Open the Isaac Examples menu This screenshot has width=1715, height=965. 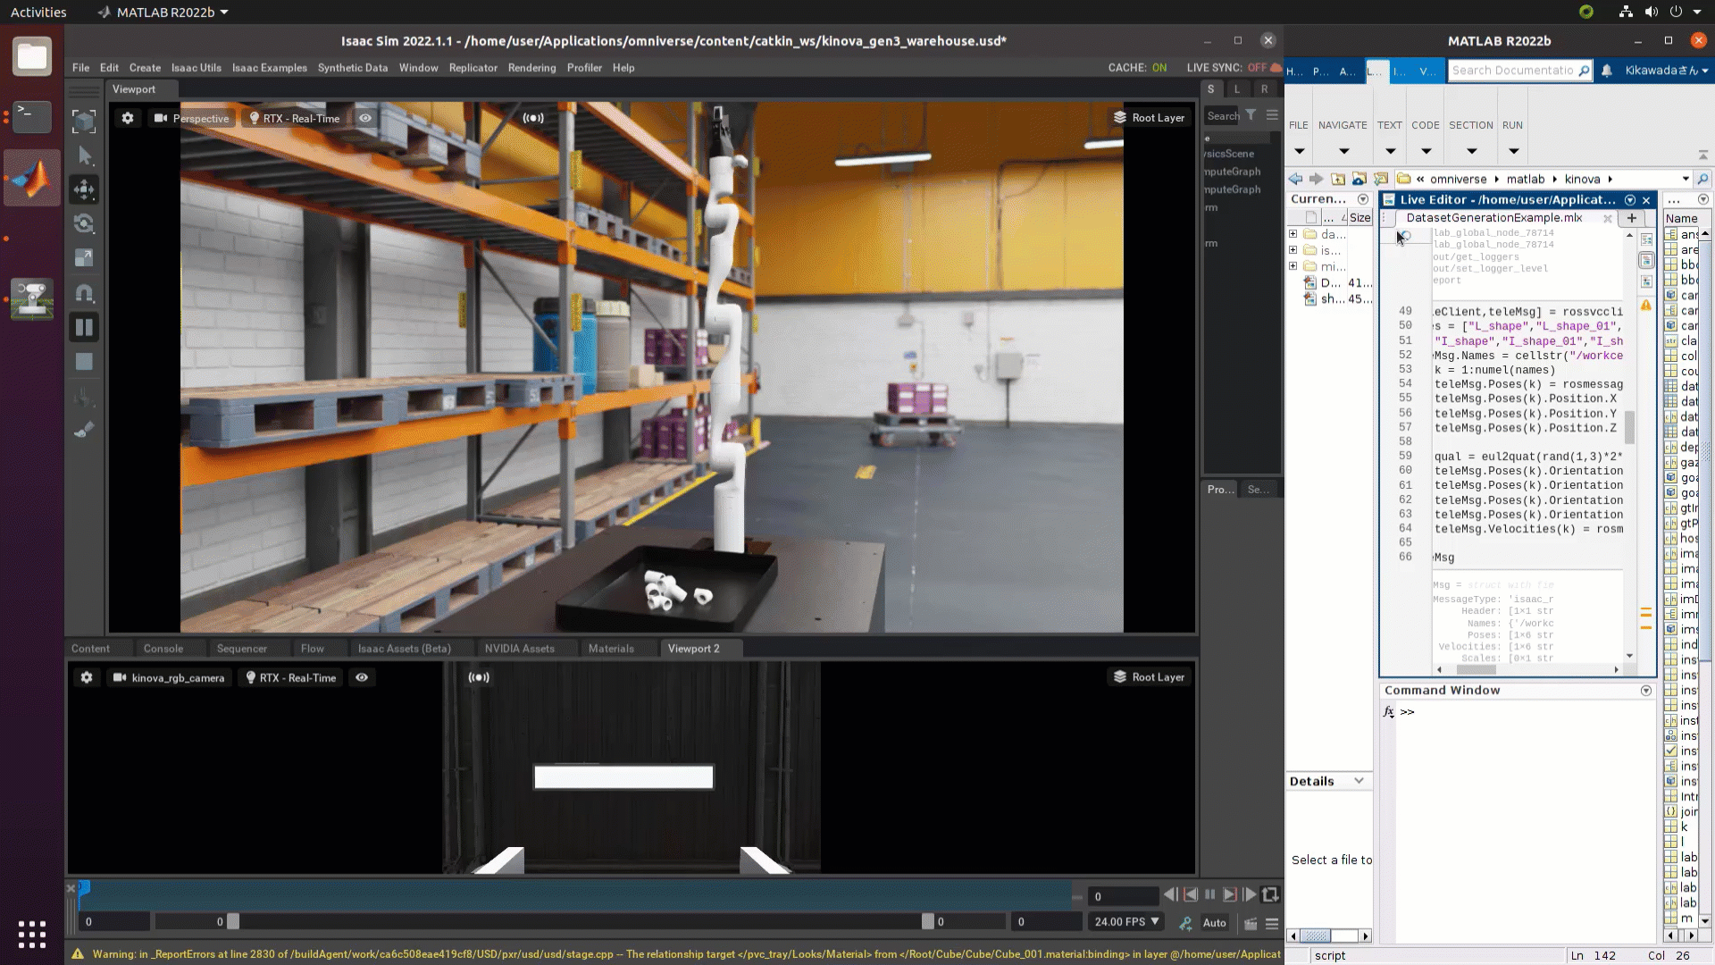point(269,68)
